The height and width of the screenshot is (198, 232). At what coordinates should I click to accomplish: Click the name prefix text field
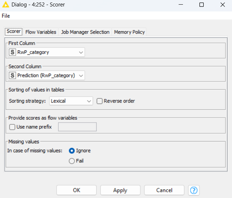(77, 127)
